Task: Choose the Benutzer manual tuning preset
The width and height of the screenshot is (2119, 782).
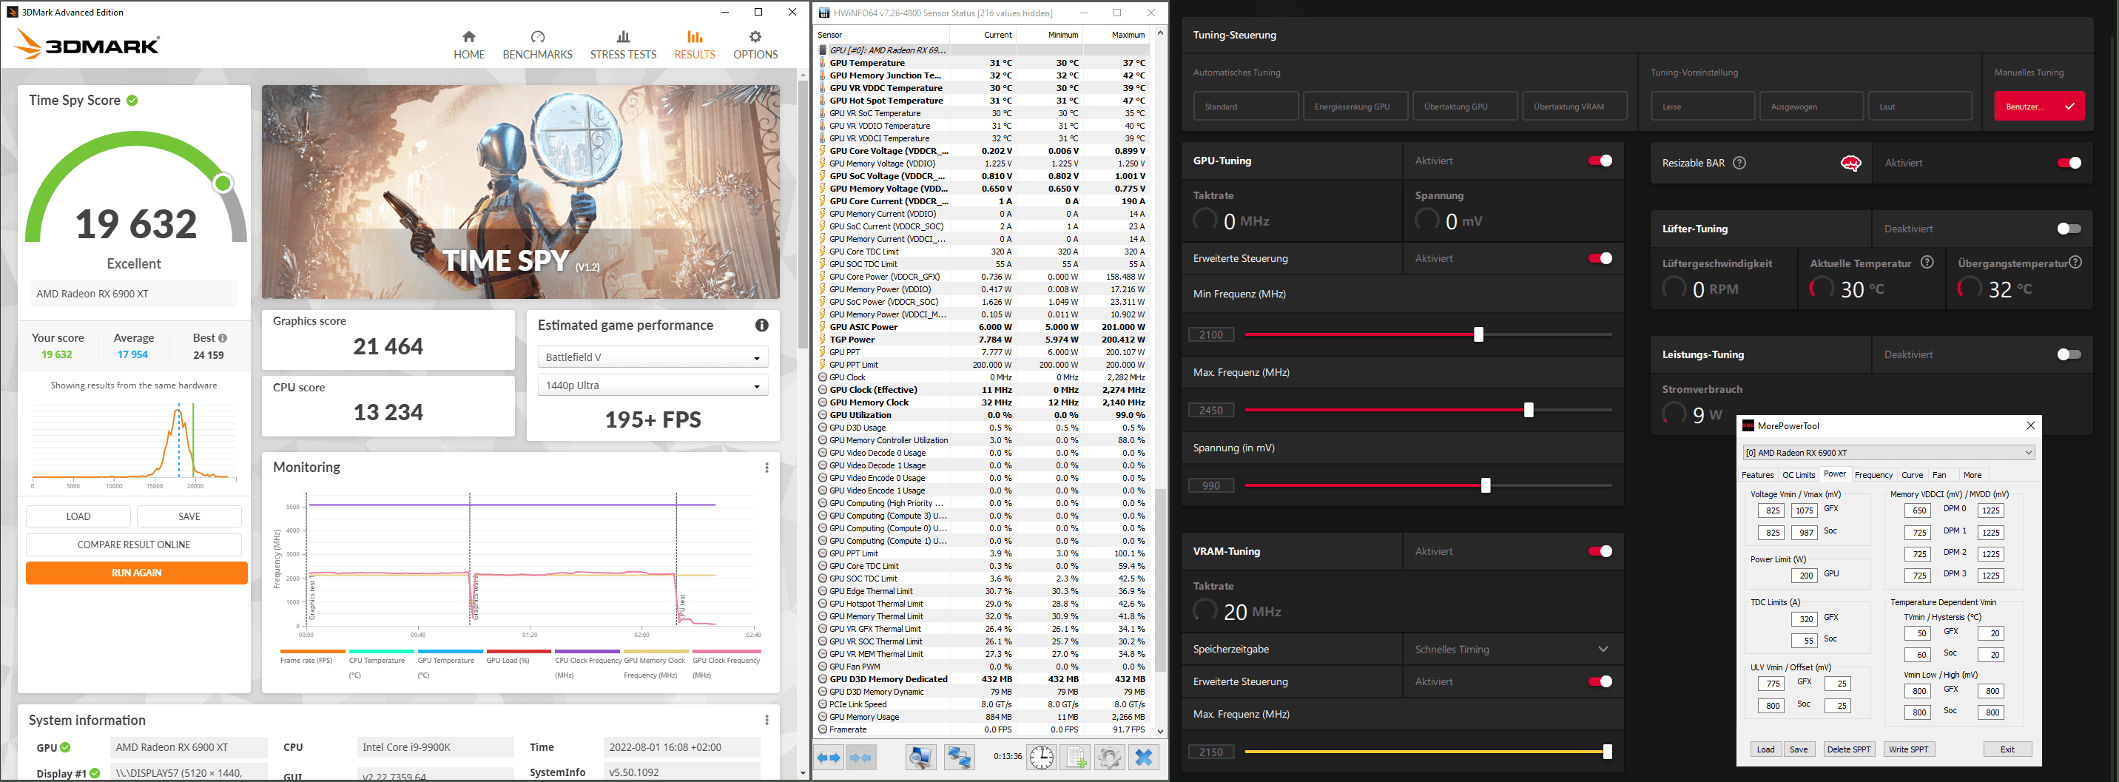Action: click(2039, 106)
